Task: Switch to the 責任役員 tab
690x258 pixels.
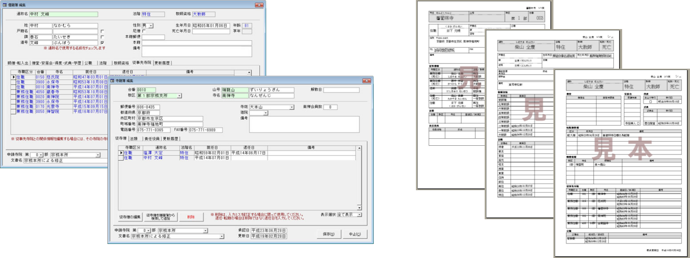Action: tap(149, 139)
